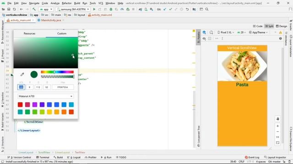Viewport: 293px width, 164px height.
Task: Pick a color with the eyedropper tool
Action: click(22, 74)
